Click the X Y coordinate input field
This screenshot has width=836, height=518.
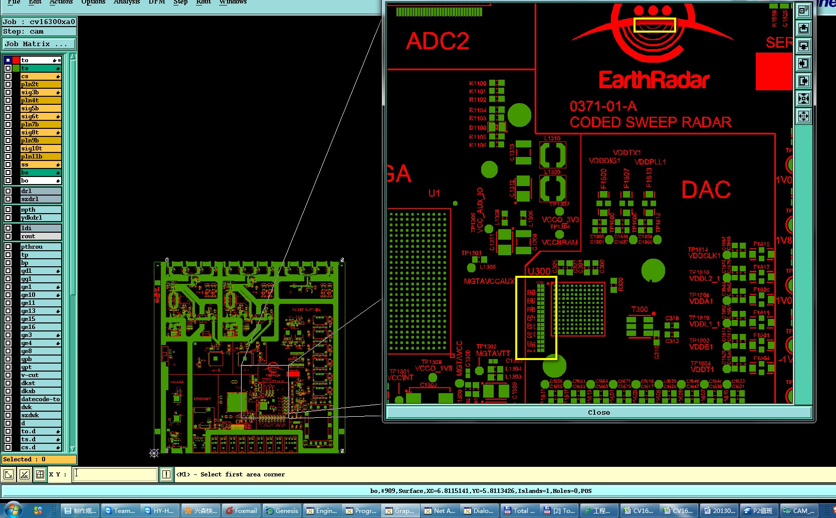(115, 474)
